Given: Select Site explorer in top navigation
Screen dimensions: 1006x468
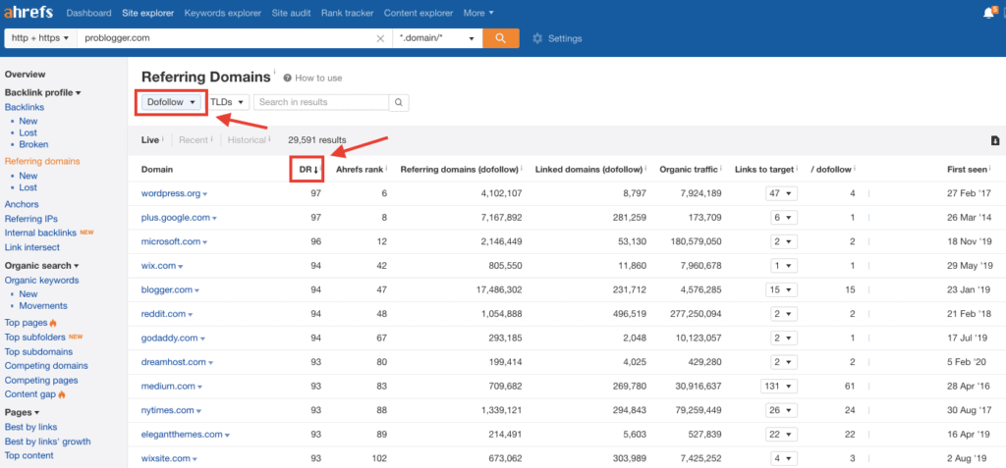Looking at the screenshot, I should coord(147,13).
